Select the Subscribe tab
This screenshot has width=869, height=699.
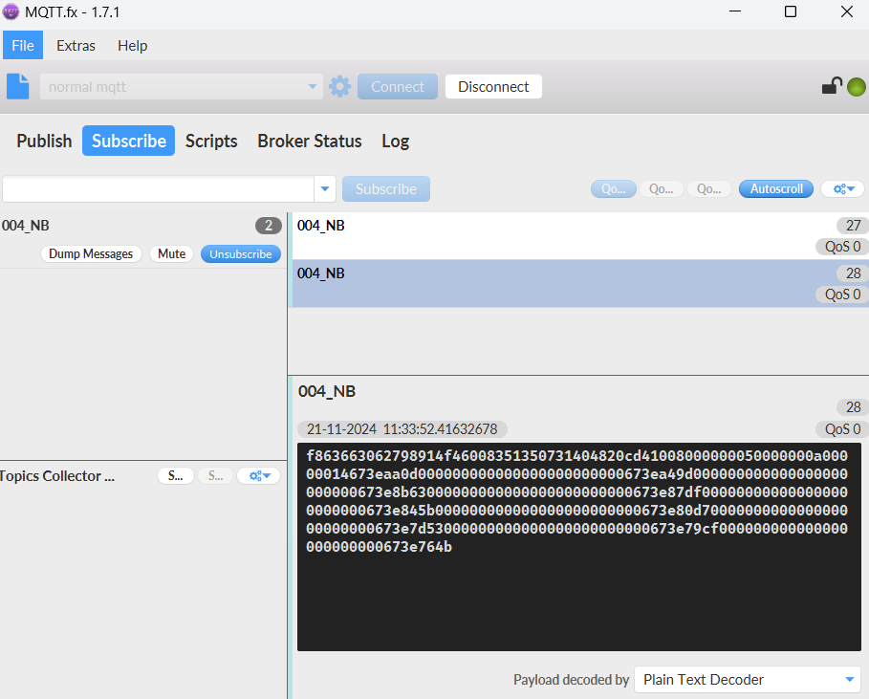coord(128,141)
